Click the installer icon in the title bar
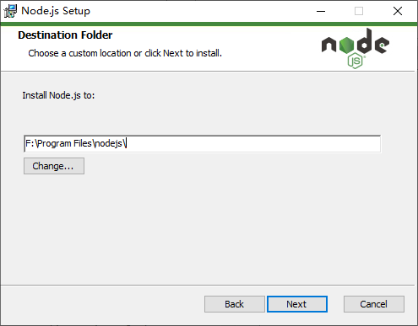 click(10, 11)
